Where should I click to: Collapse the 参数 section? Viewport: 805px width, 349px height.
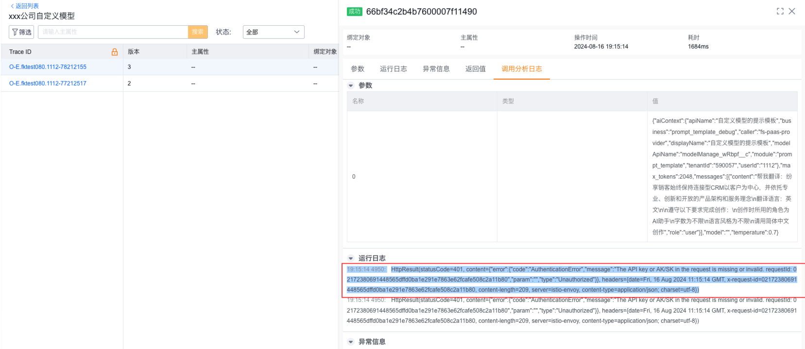click(x=351, y=85)
